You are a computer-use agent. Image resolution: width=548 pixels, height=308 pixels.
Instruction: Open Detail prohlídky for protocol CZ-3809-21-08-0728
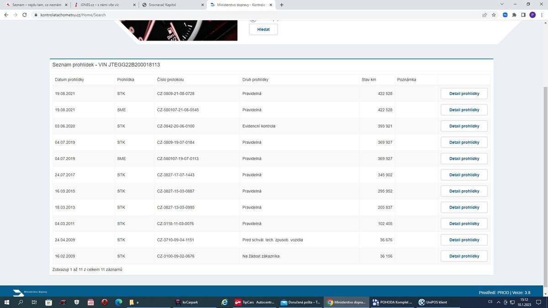click(x=464, y=94)
